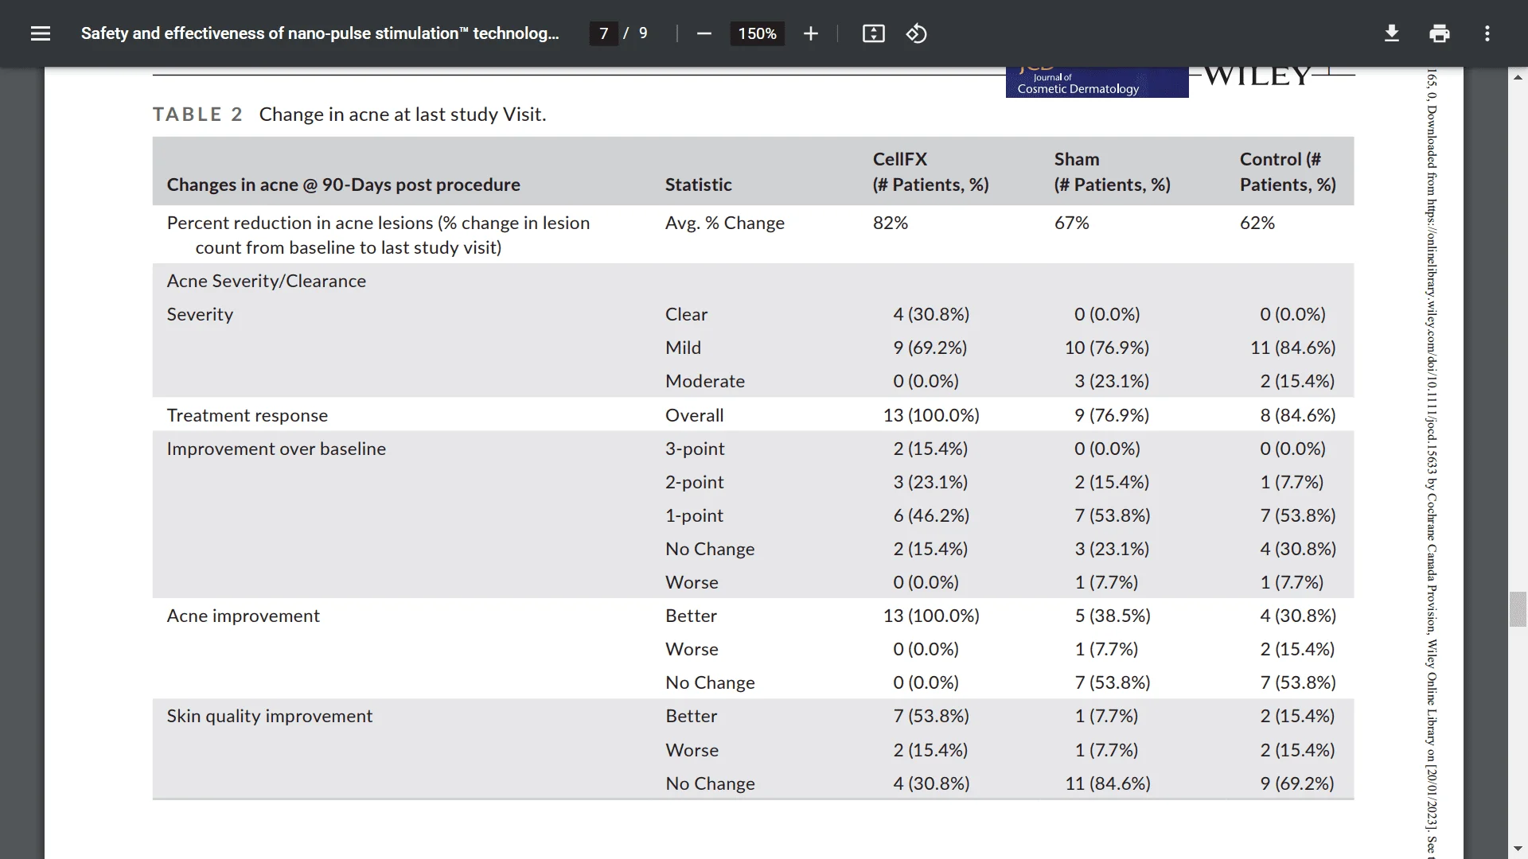
Task: Click the '9 (69.2%)' No Change Control value
Action: 1296,783
